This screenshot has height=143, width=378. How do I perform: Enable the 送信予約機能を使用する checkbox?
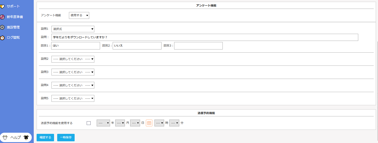[x=89, y=123]
